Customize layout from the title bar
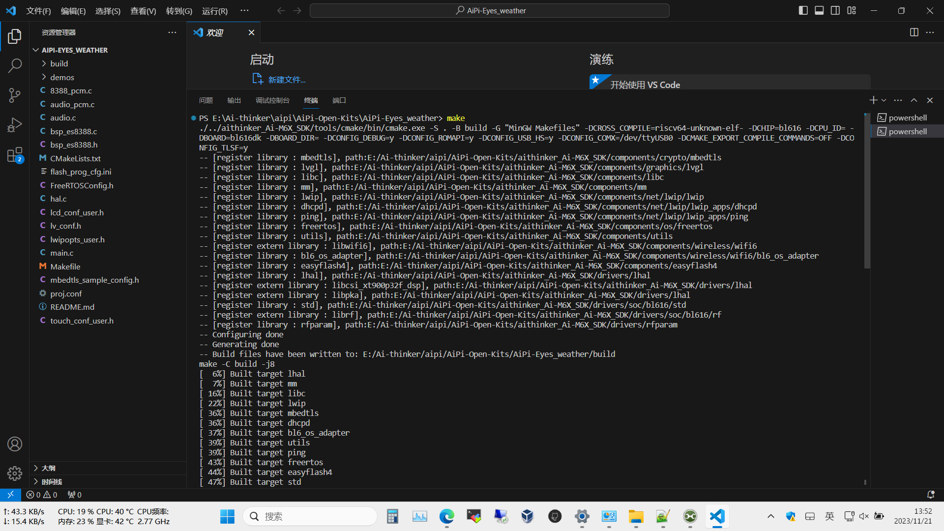The height and width of the screenshot is (531, 944). pos(852,10)
